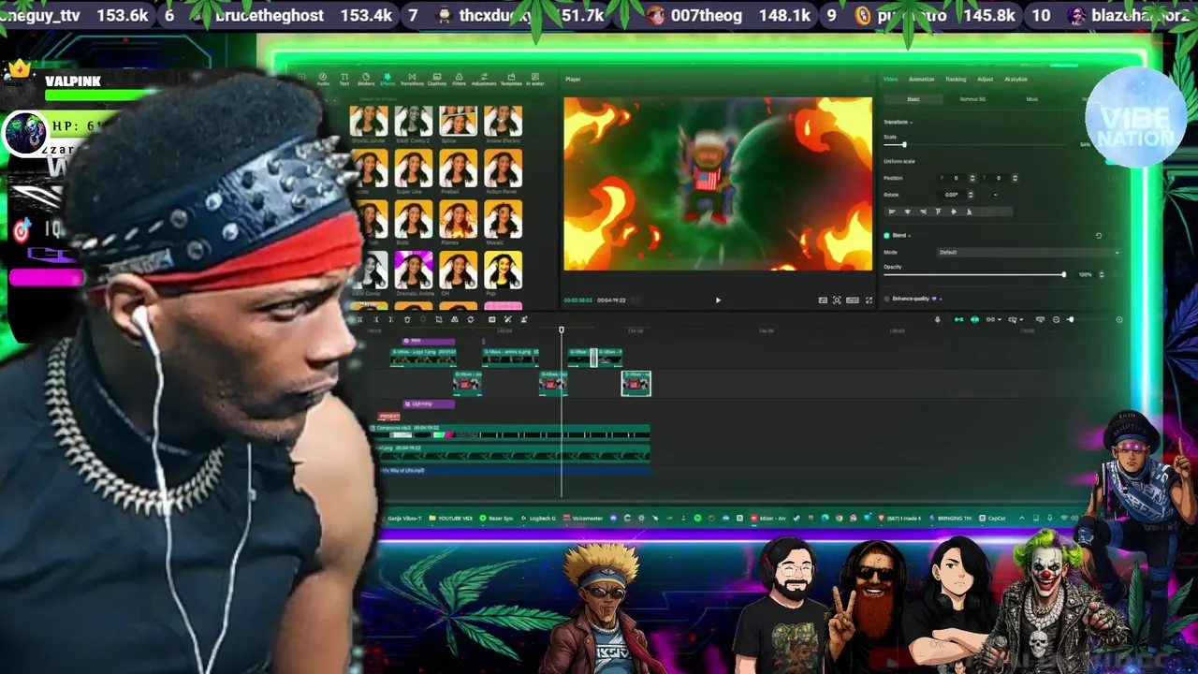Collapse the Blend section arrow
1198x674 pixels.
pyautogui.click(x=910, y=236)
